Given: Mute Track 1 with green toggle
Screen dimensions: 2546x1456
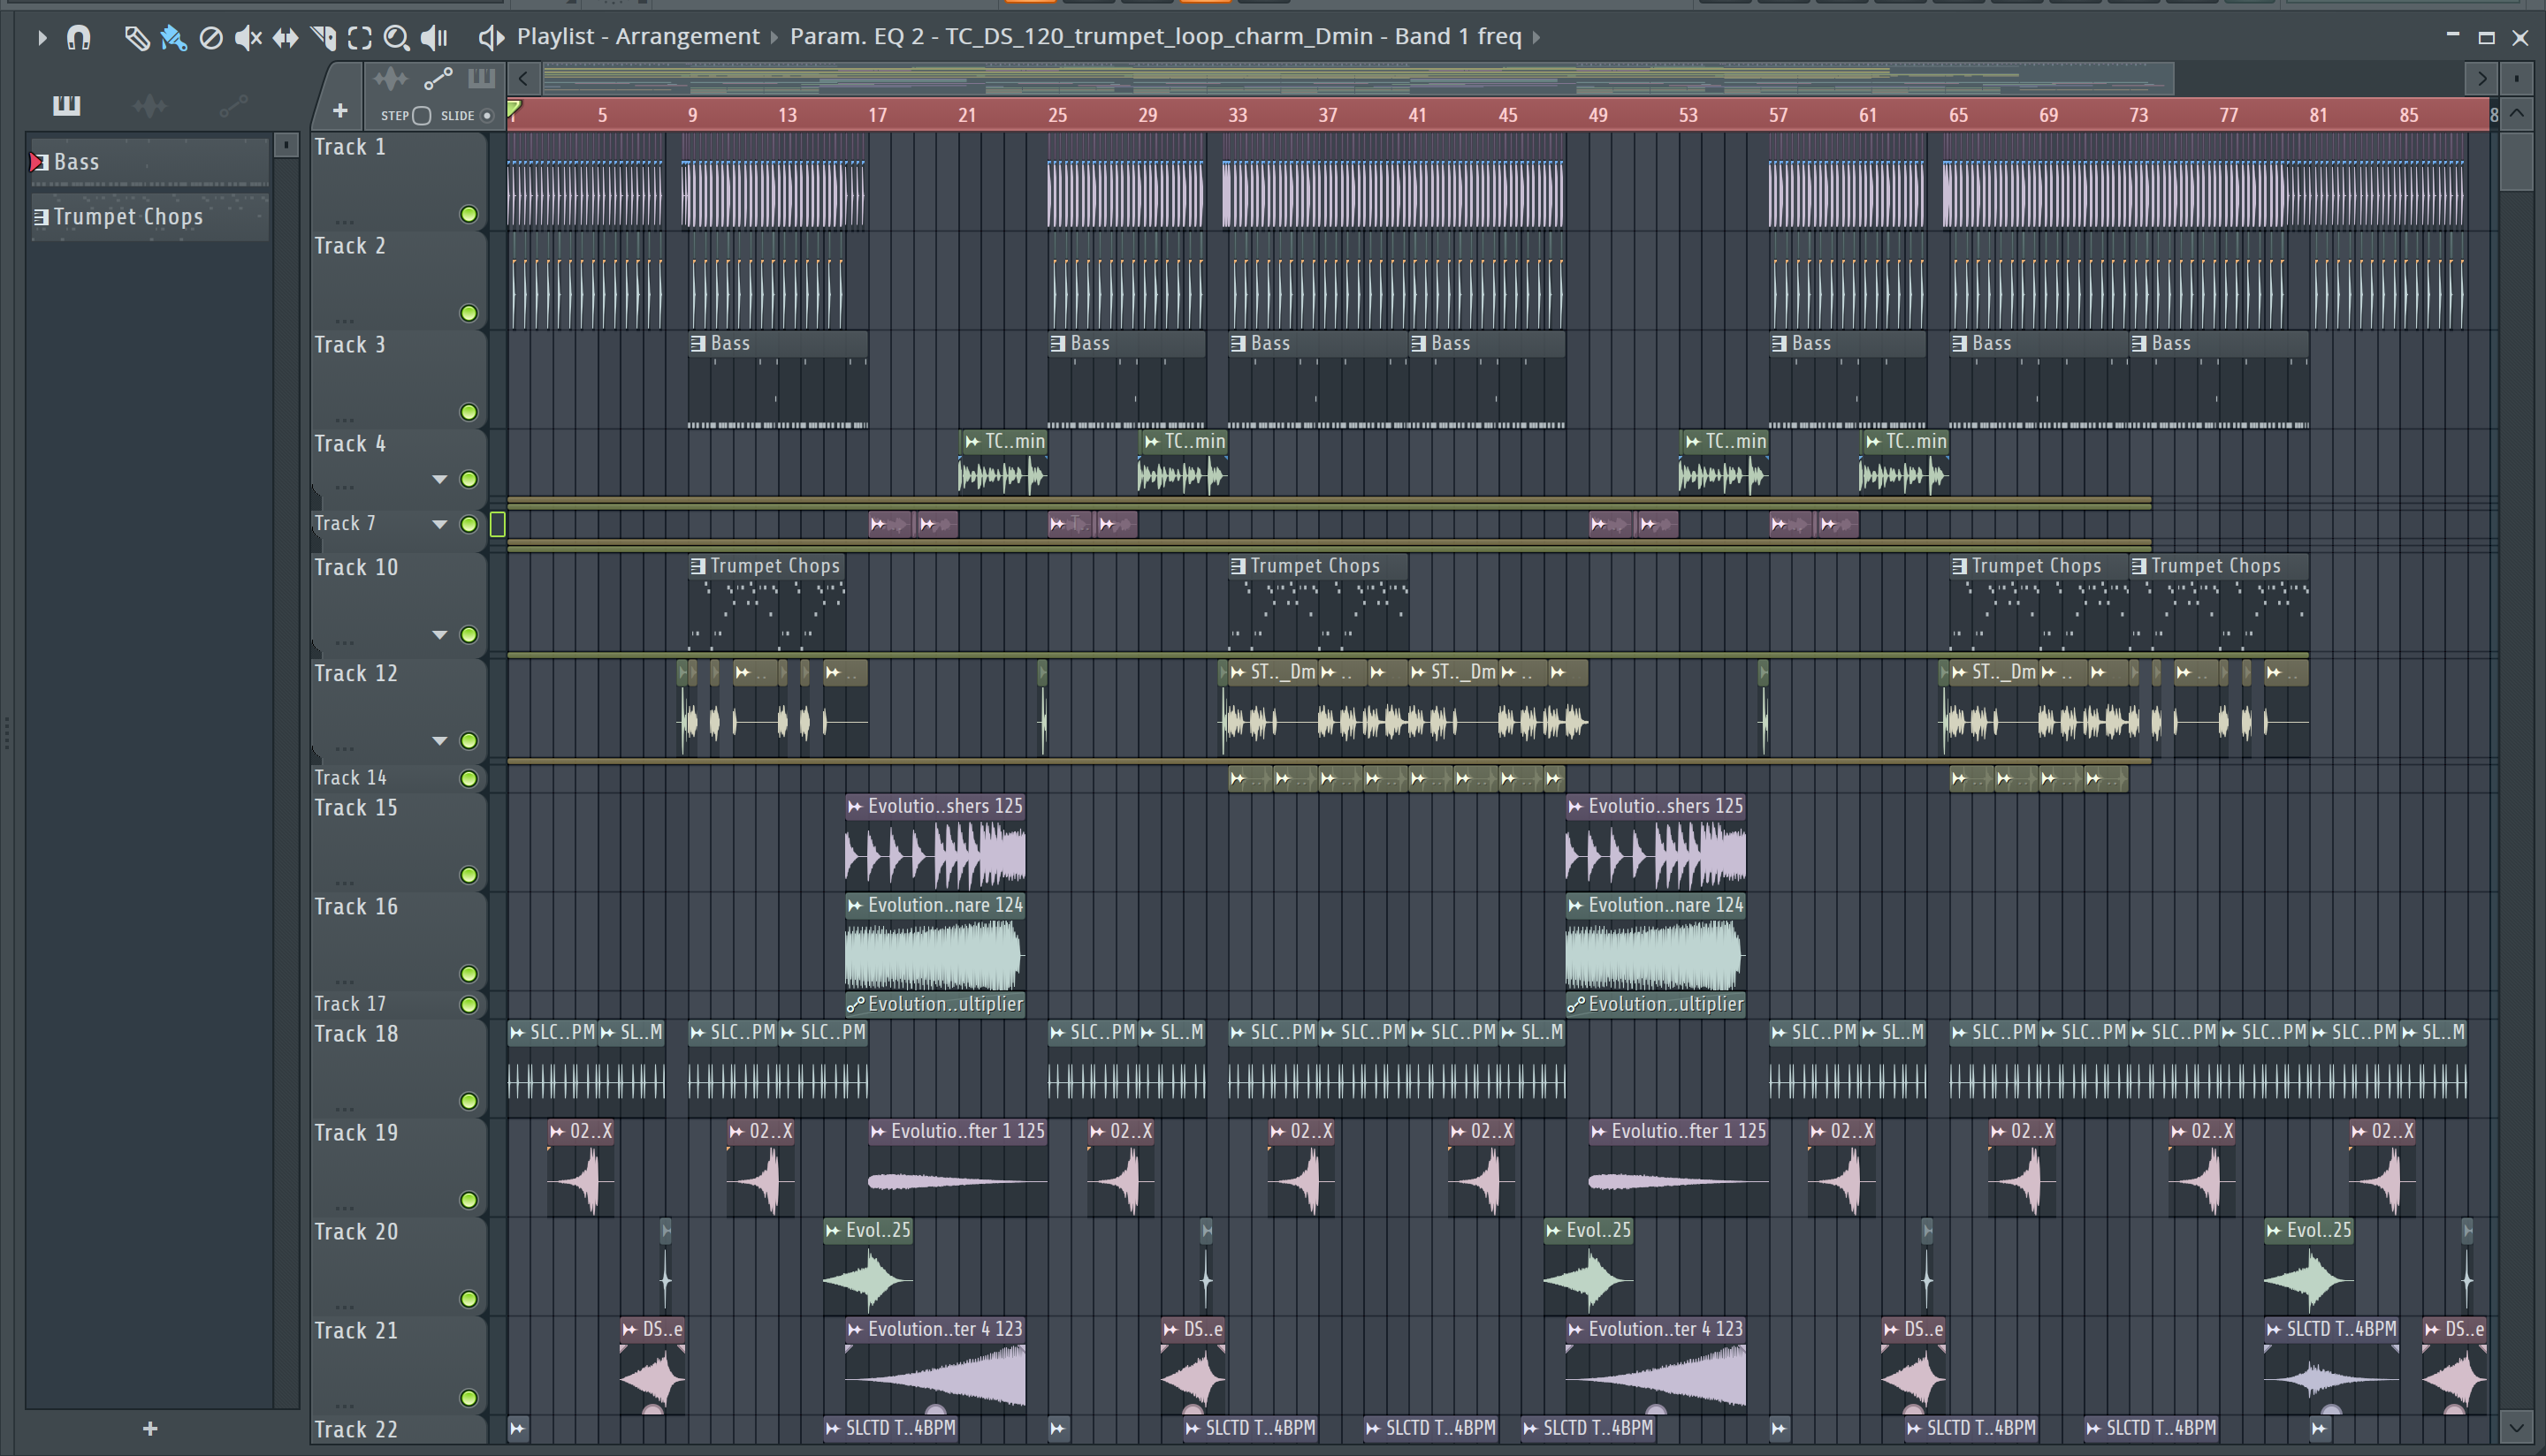Looking at the screenshot, I should (469, 214).
